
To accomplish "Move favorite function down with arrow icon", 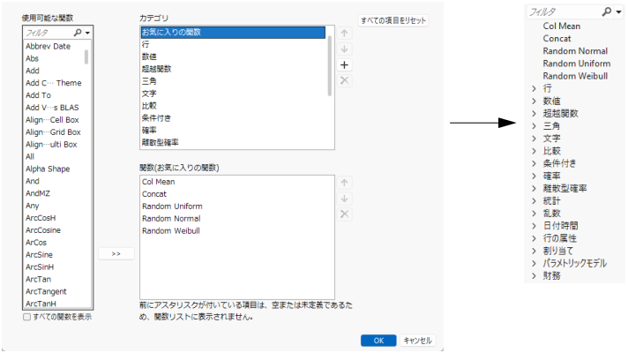I will [344, 199].
